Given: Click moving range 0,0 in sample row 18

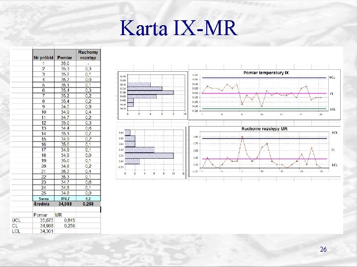Looking at the screenshot, I should [x=88, y=155].
